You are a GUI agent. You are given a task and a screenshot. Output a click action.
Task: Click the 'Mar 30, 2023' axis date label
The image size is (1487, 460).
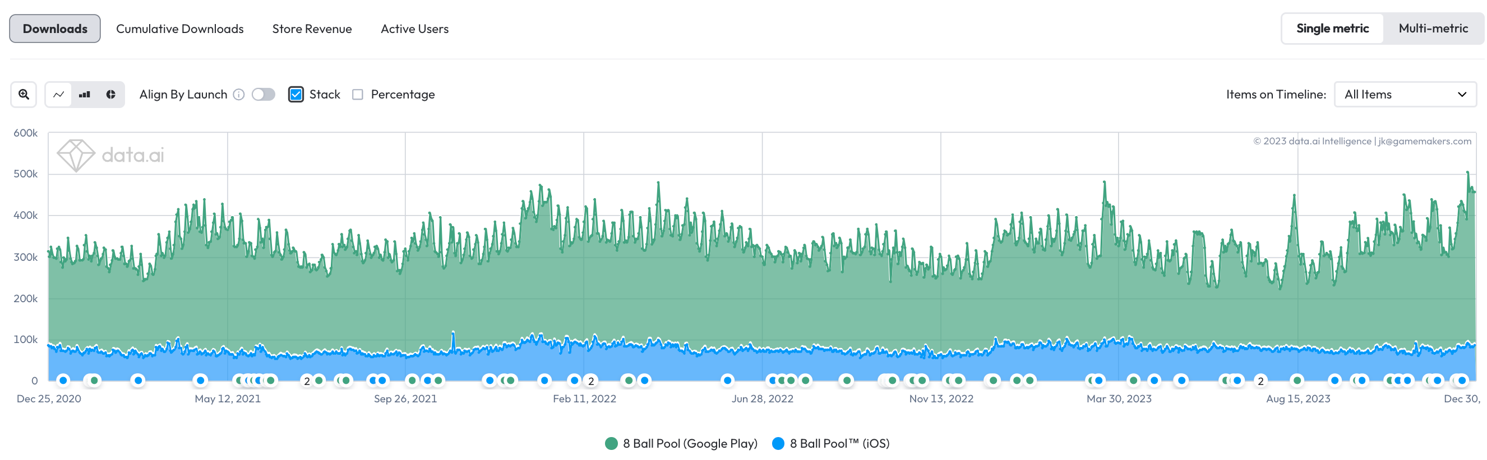[1119, 399]
